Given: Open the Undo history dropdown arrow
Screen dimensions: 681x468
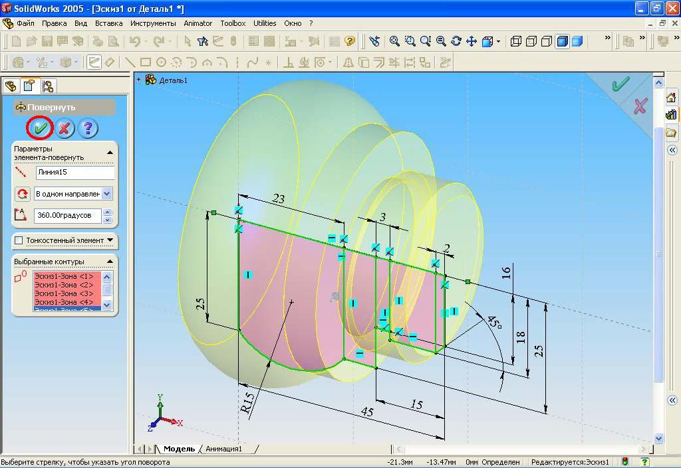Looking at the screenshot, I should [x=146, y=42].
